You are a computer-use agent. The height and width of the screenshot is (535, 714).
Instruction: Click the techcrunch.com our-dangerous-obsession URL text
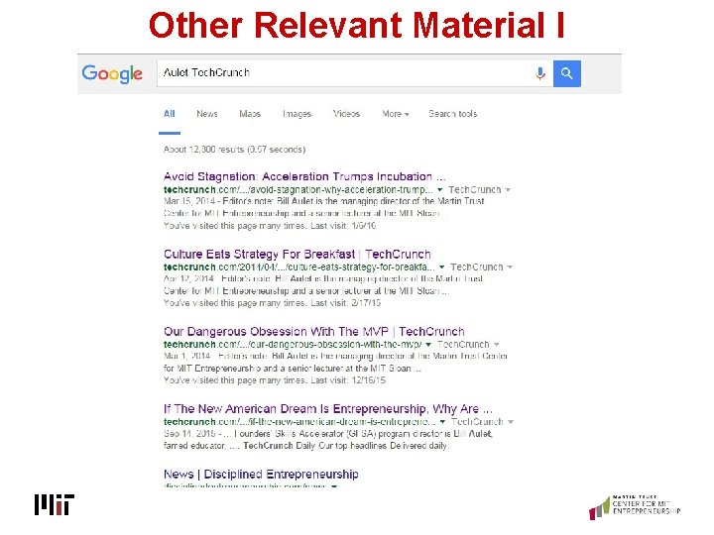click(293, 345)
